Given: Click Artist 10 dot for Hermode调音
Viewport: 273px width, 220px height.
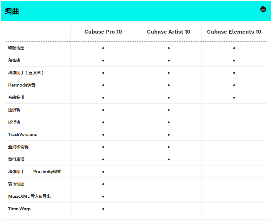Looking at the screenshot, I should pyautogui.click(x=169, y=85).
